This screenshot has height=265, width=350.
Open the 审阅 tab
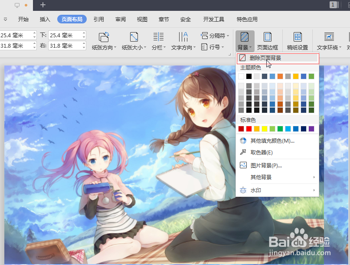121,20
